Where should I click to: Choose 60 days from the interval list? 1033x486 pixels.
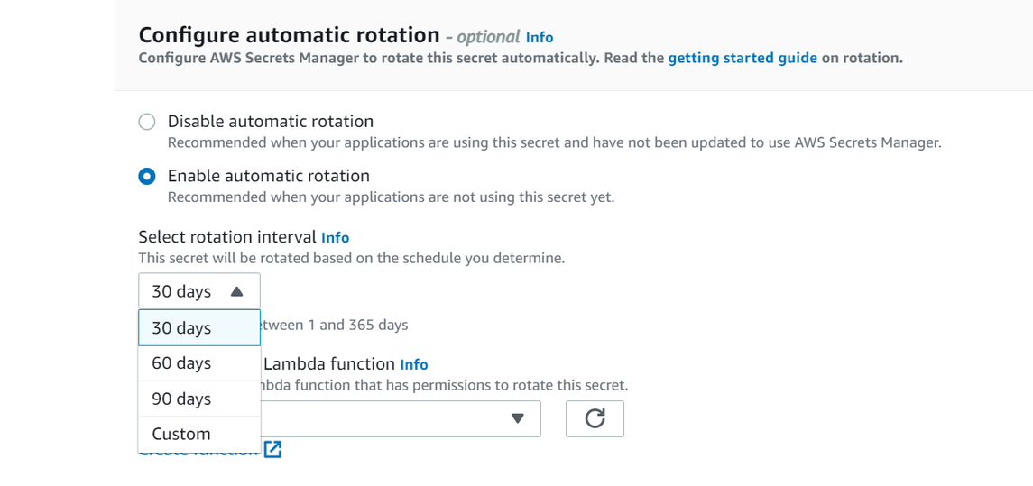click(x=198, y=363)
